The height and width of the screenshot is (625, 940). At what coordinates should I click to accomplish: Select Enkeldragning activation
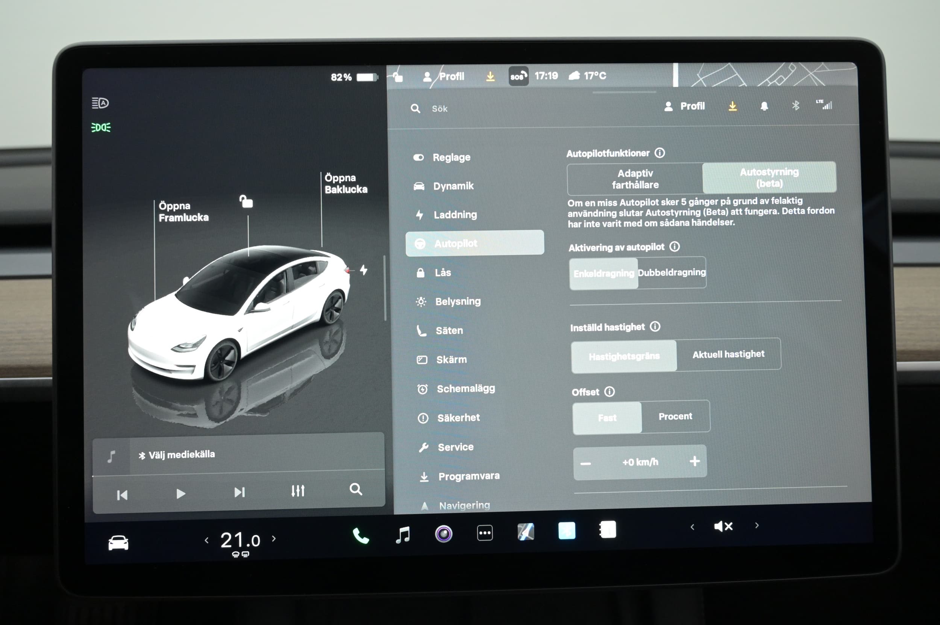coord(604,274)
